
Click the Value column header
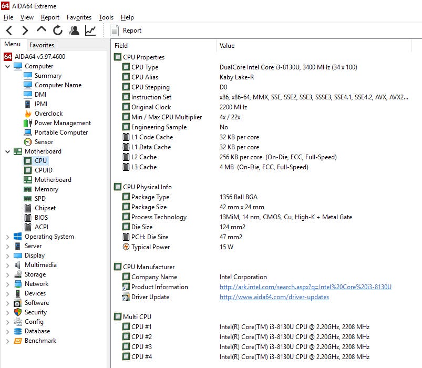(x=227, y=46)
